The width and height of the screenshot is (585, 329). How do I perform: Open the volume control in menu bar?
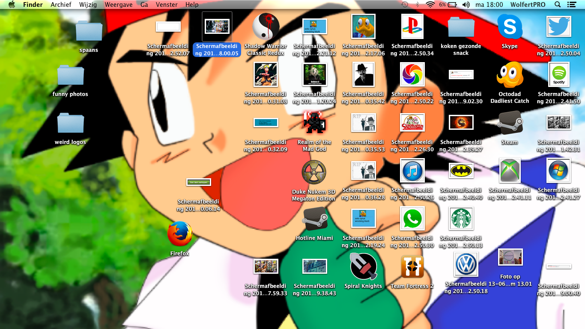[x=466, y=5]
